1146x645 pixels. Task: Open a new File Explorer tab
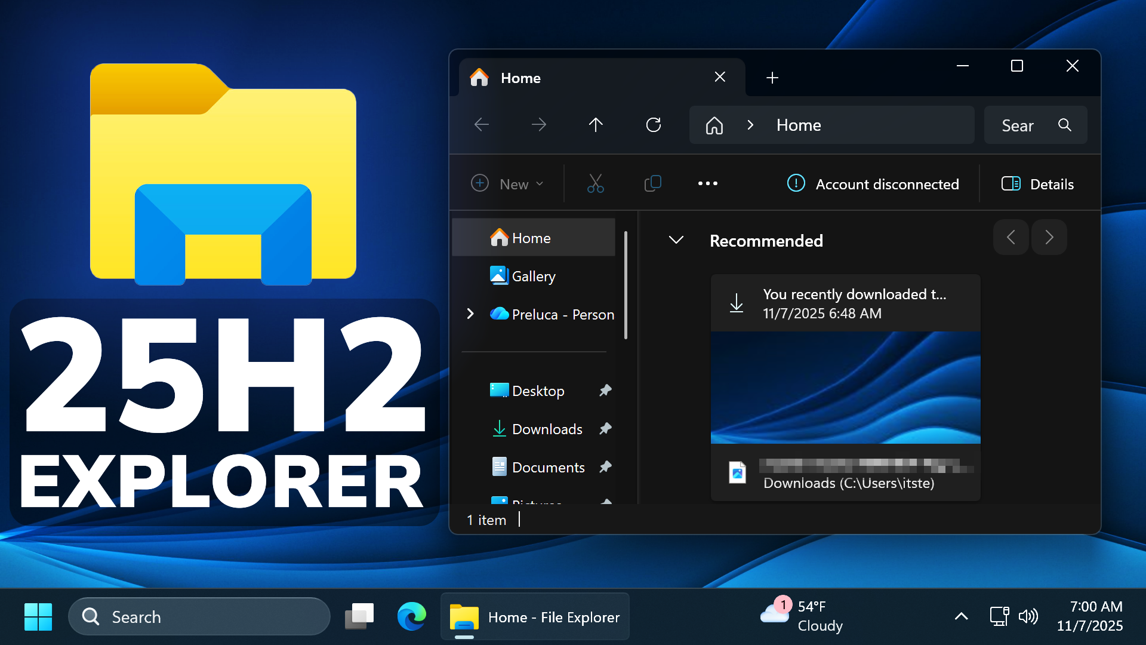coord(772,78)
